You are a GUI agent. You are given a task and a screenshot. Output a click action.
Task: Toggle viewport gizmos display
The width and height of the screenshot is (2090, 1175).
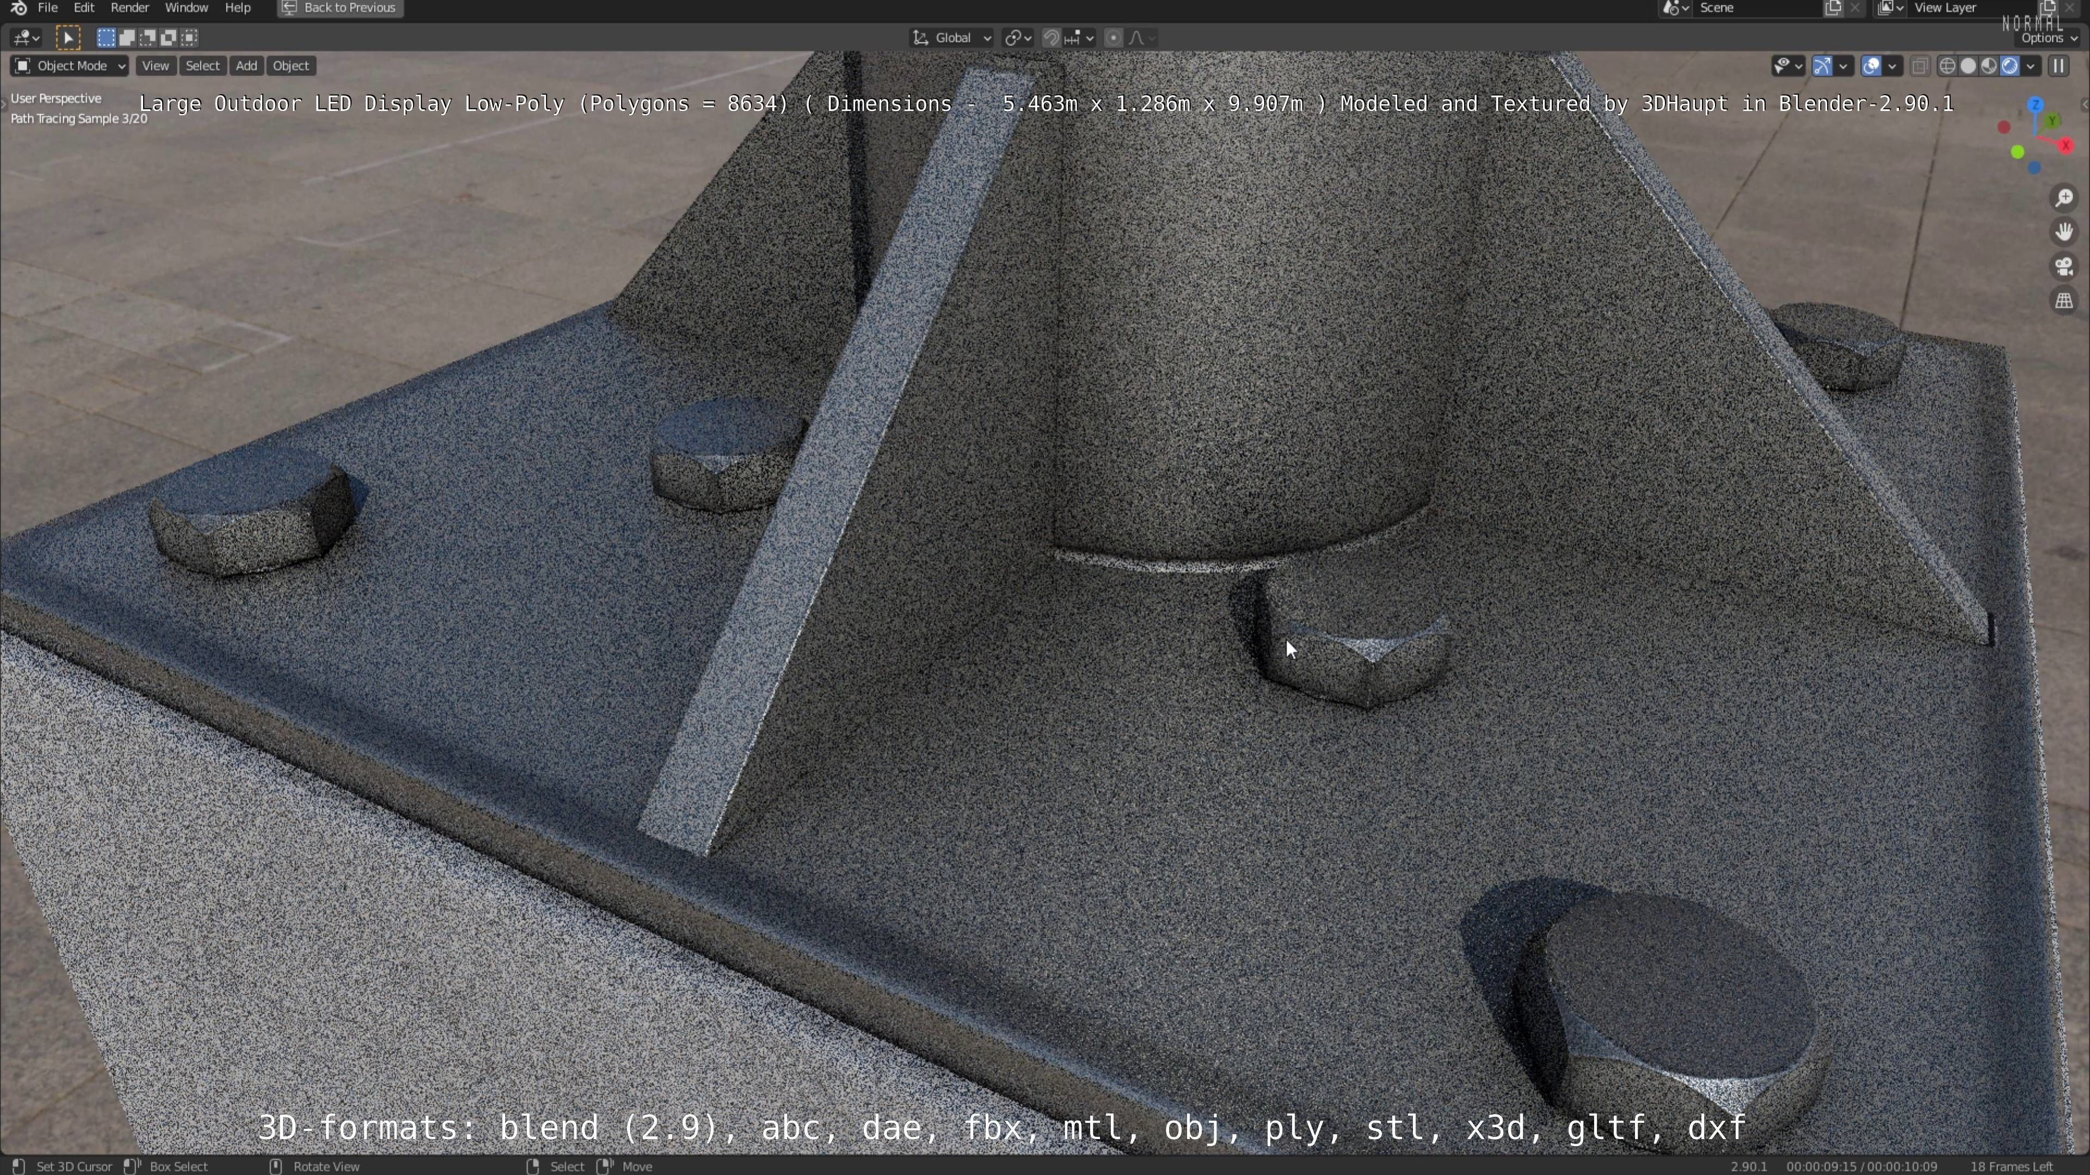tap(1822, 66)
